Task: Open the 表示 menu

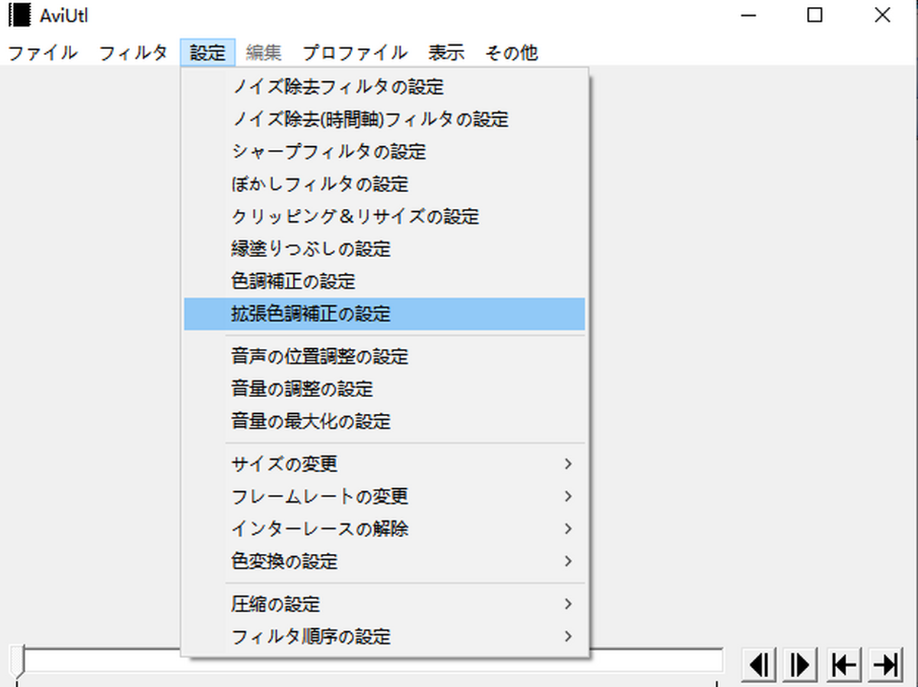Action: coord(446,53)
